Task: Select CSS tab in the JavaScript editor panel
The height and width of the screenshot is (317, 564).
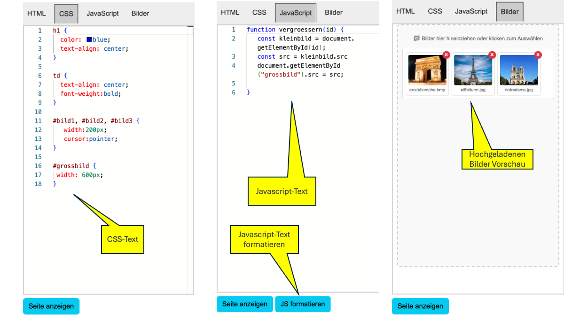Action: (x=259, y=13)
